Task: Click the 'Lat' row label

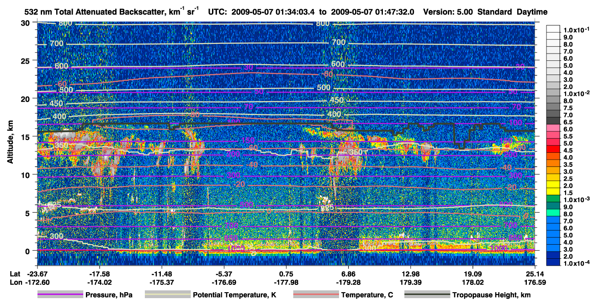Action: pos(15,273)
